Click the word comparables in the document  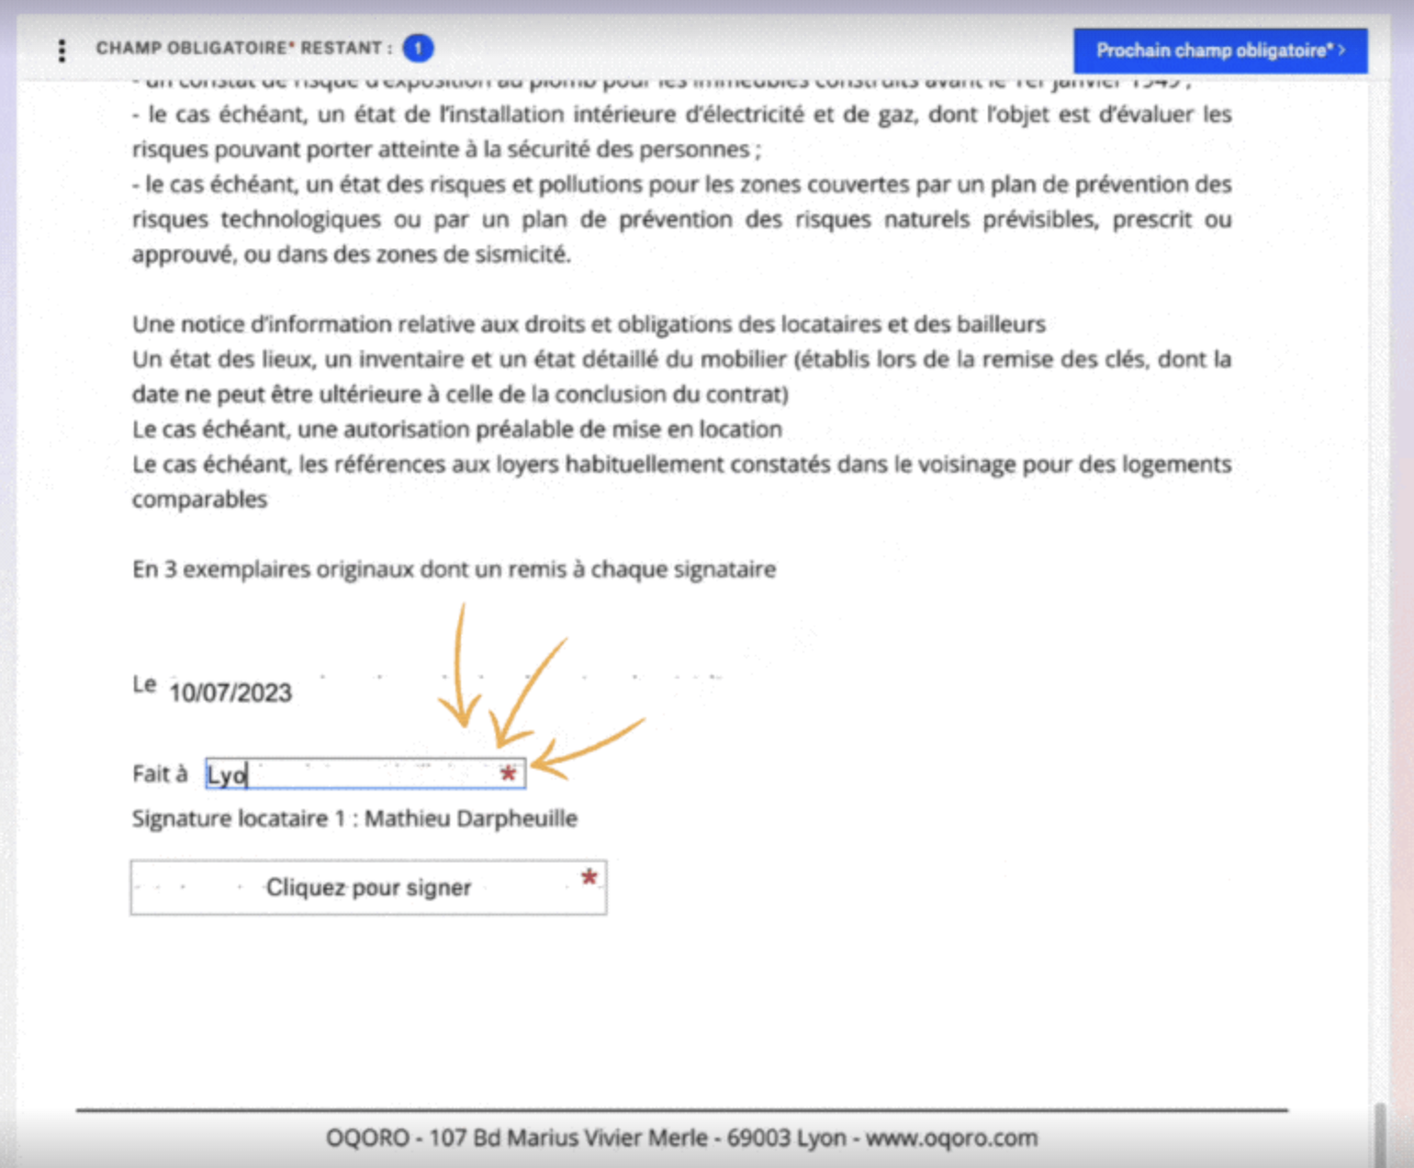[x=199, y=500]
